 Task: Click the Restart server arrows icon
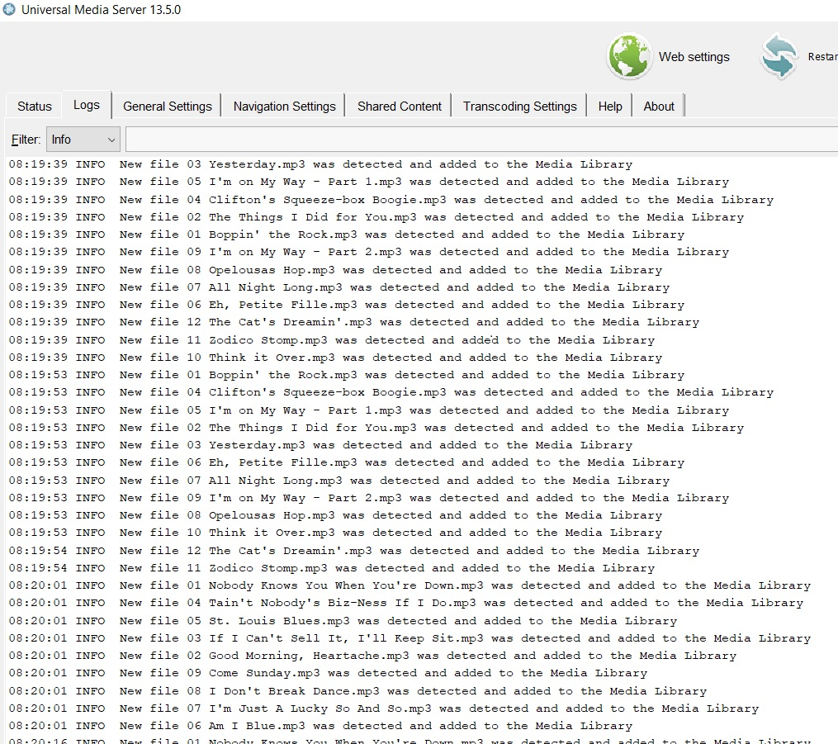[x=776, y=57]
